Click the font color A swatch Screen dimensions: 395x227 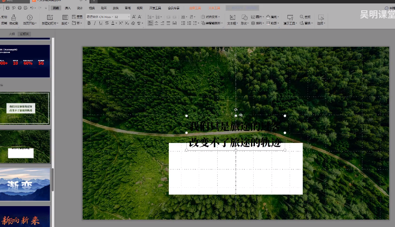113,23
